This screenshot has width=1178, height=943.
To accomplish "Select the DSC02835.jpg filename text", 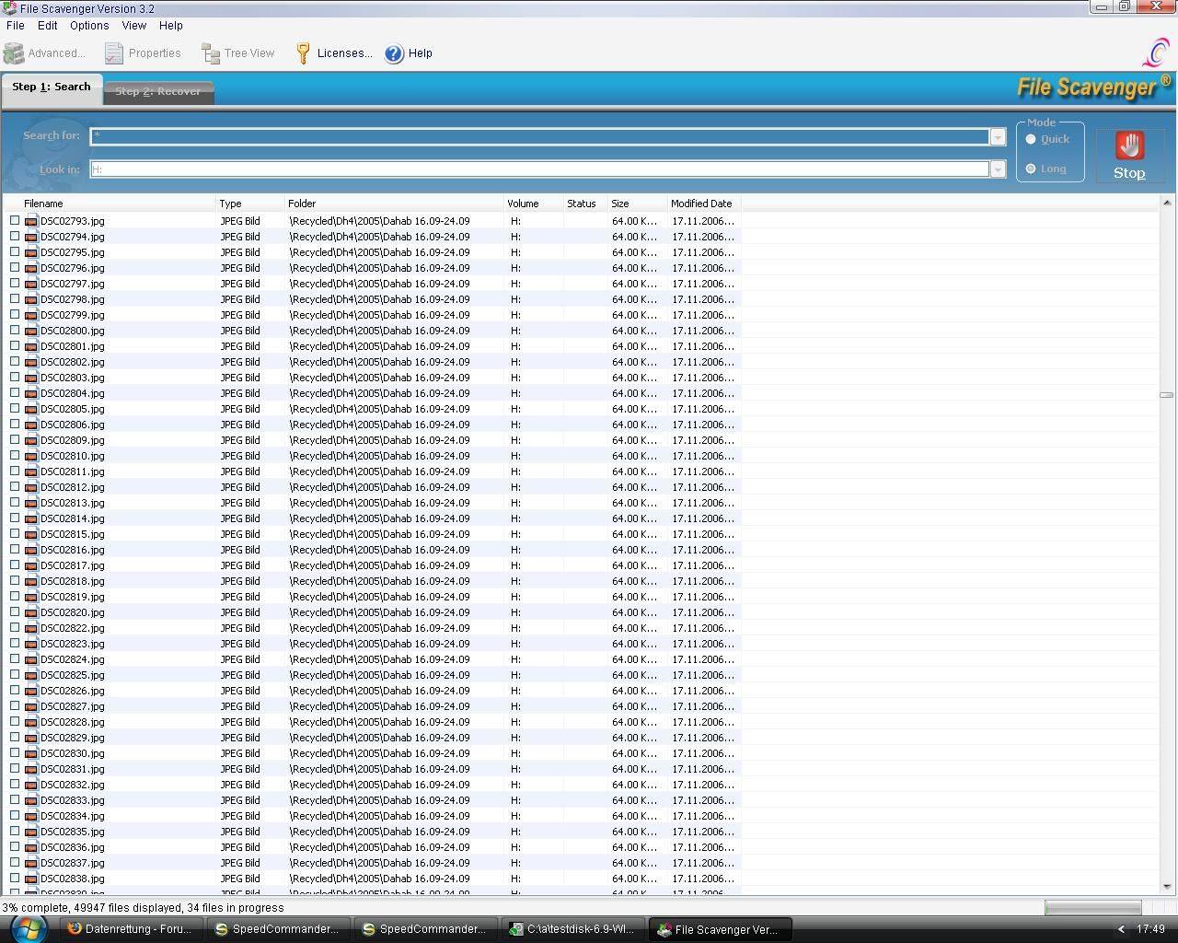I will click(x=73, y=832).
